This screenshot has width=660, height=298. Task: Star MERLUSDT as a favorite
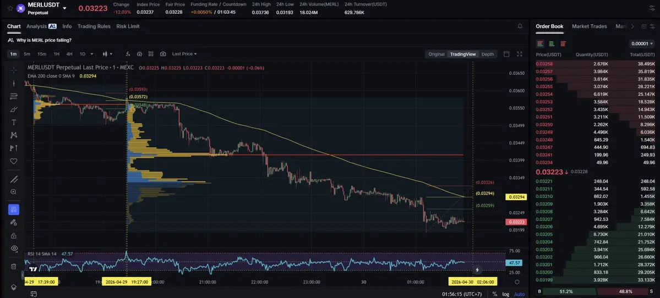pyautogui.click(x=10, y=8)
